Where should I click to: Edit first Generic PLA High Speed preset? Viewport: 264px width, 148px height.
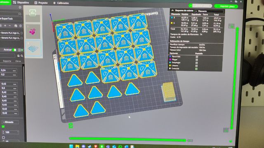click(21, 33)
